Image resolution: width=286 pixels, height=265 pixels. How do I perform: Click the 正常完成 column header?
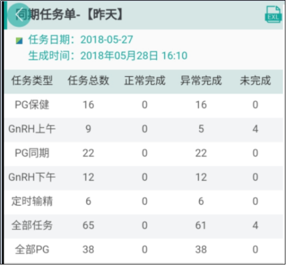(145, 81)
